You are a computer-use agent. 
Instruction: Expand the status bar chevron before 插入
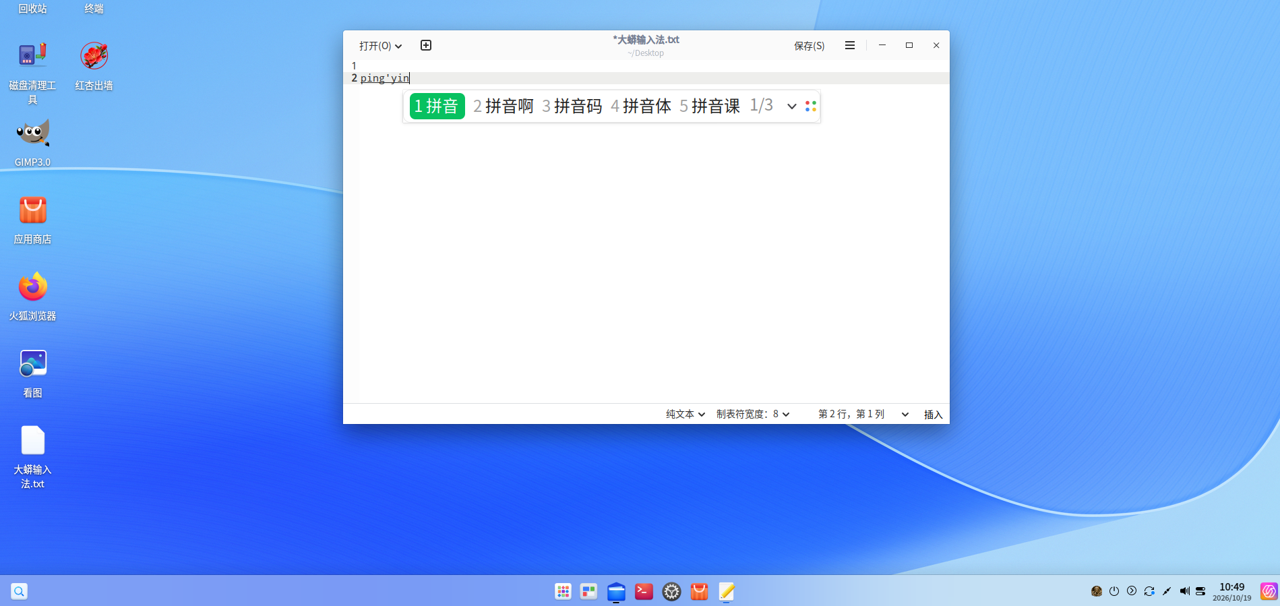coord(905,414)
